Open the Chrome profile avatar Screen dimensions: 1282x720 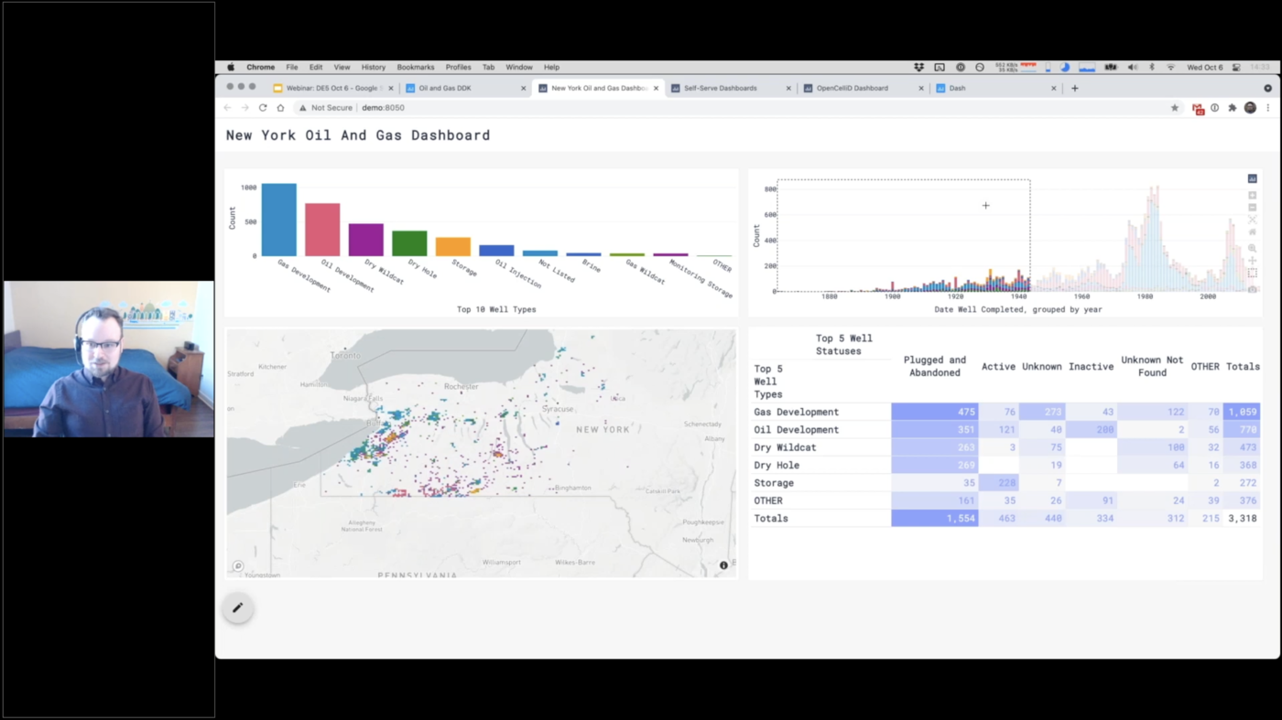[x=1250, y=108]
